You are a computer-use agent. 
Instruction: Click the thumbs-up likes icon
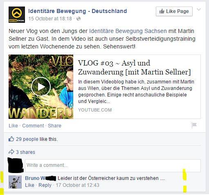(11, 139)
